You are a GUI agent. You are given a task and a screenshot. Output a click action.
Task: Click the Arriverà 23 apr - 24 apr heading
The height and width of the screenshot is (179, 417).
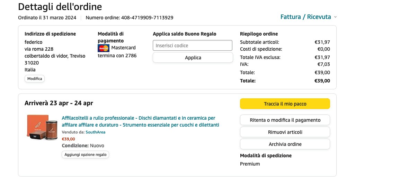[59, 103]
